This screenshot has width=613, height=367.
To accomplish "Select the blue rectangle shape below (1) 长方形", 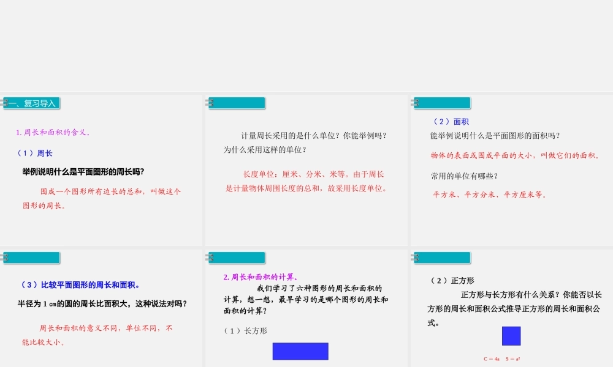I will tap(300, 351).
